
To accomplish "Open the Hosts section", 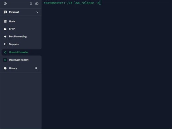I will (x=21, y=21).
